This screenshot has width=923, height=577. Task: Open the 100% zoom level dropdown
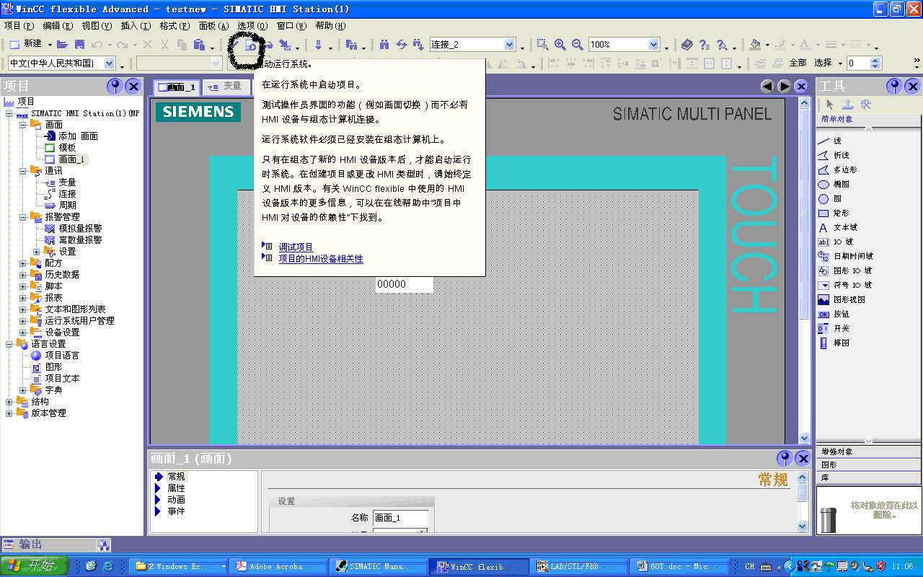(x=653, y=45)
